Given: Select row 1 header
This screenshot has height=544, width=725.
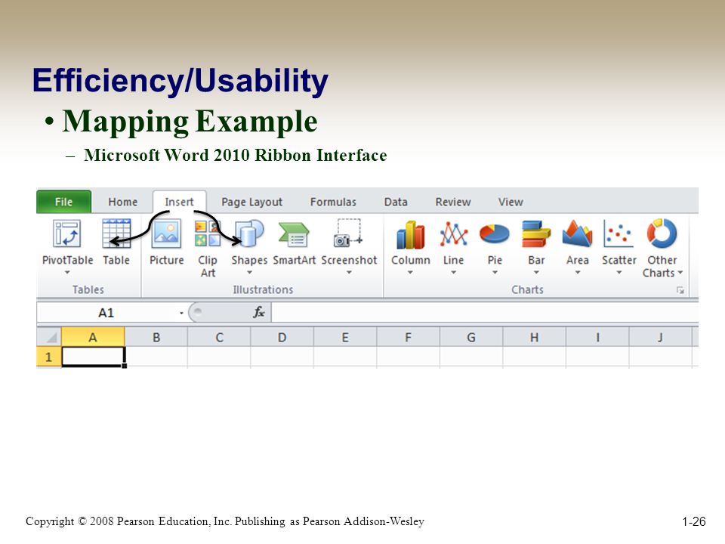Looking at the screenshot, I should tap(48, 357).
